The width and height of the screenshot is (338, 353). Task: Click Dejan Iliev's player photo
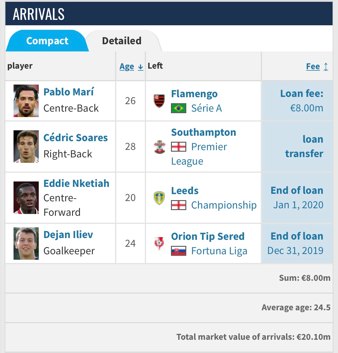click(x=26, y=243)
